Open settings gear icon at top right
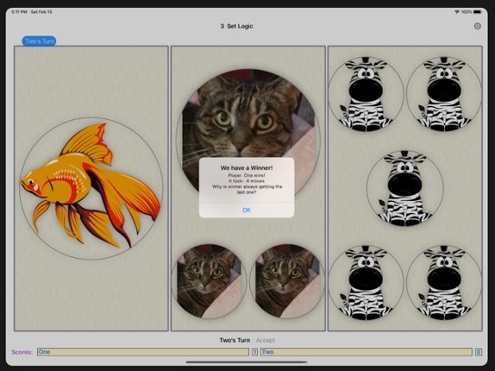The width and height of the screenshot is (495, 371). (478, 26)
